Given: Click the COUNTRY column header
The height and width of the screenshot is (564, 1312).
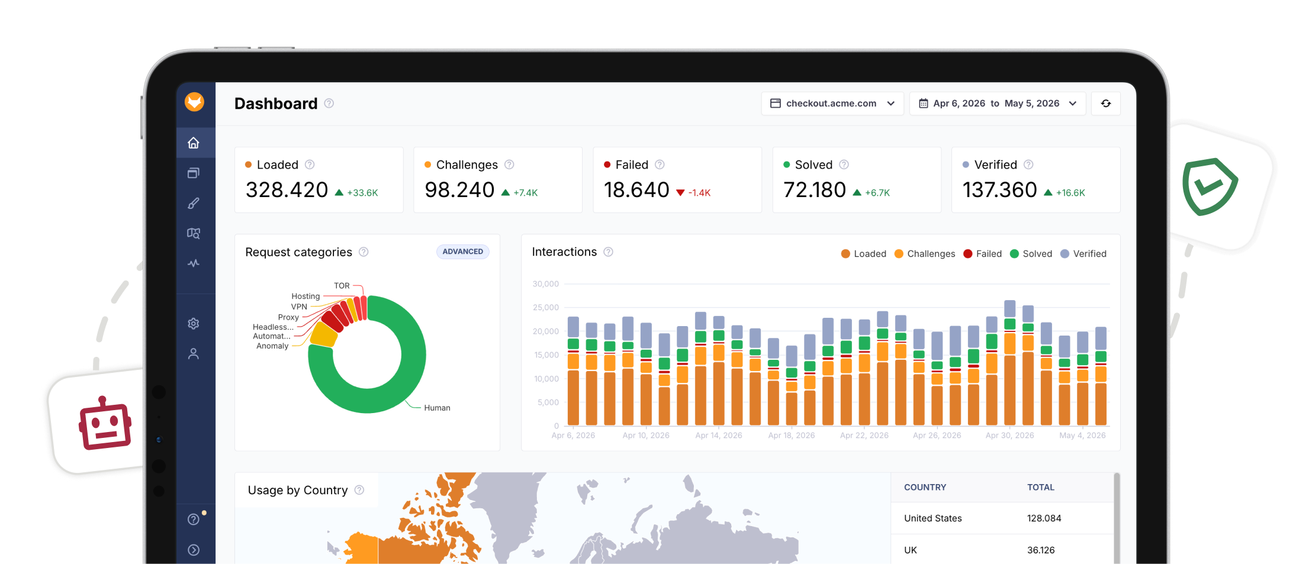Looking at the screenshot, I should tap(925, 487).
